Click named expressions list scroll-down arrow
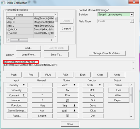Viewport: 140px width, 129px height. pos(56,36)
